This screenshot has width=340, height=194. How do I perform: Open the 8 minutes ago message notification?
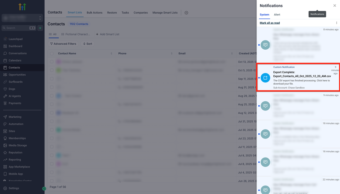(298, 45)
